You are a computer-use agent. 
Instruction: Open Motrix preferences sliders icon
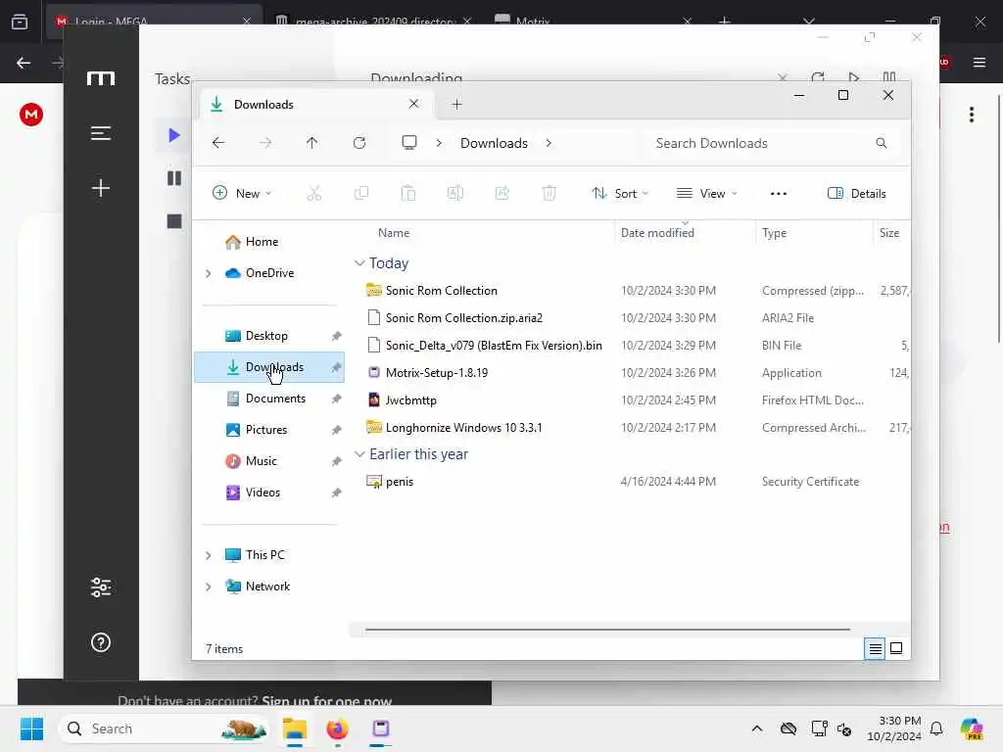[x=101, y=587]
